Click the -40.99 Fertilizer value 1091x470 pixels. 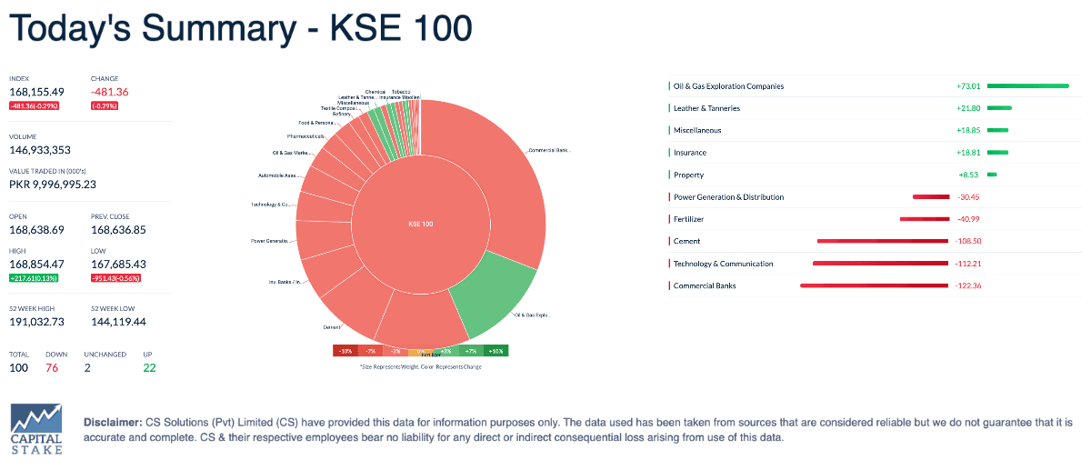tap(969, 219)
